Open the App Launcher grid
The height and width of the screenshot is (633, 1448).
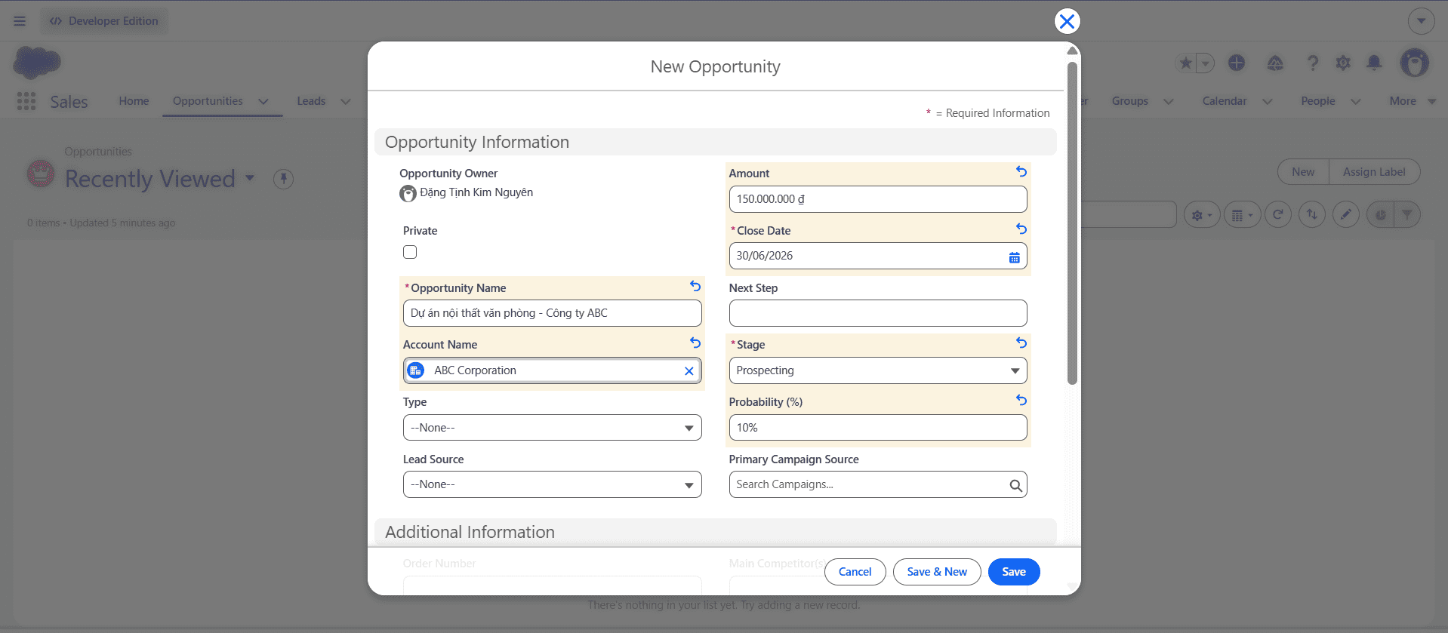[26, 101]
